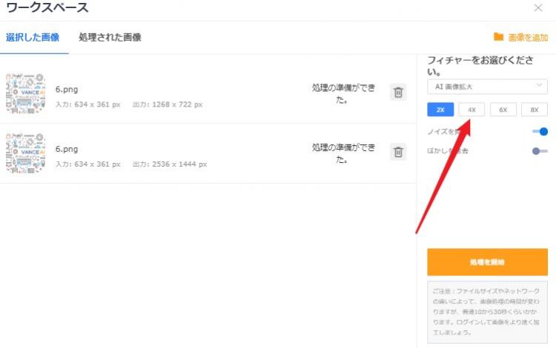This screenshot has width=556, height=348.
Task: Click the input size of the 2536 x 1444 row
Action: pos(88,164)
